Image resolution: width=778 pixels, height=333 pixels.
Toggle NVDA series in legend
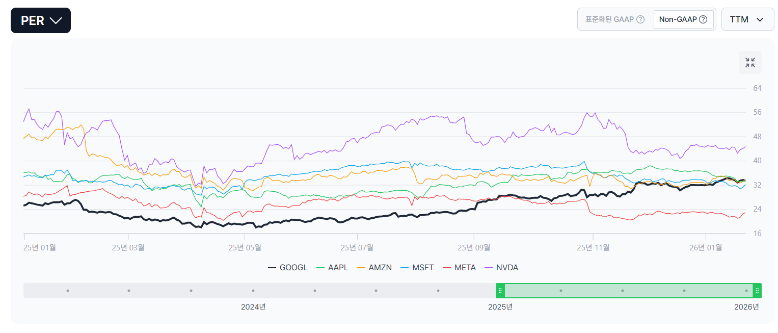click(x=501, y=267)
